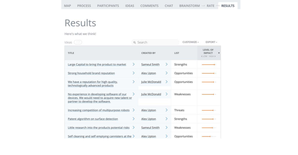Switch to the Brainstorm tab
Viewport: 298px width, 155px height.
coord(189,6)
